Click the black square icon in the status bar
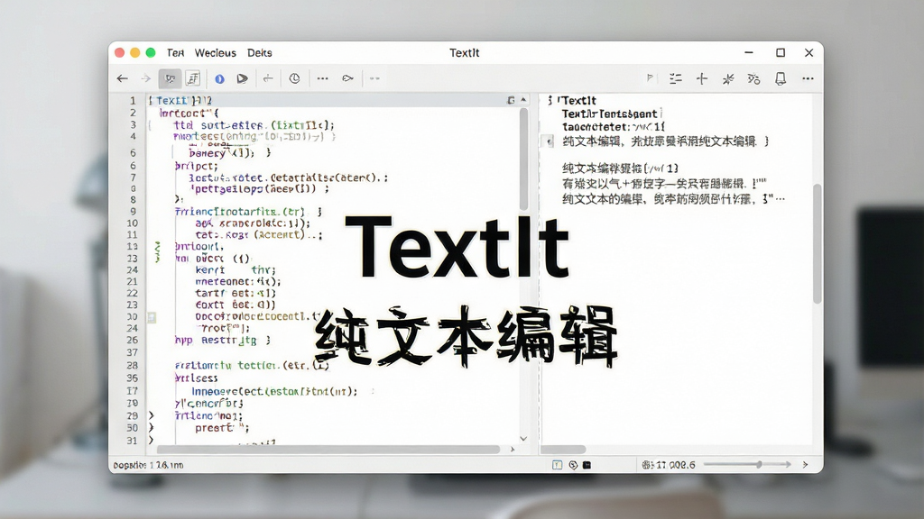 tap(587, 465)
